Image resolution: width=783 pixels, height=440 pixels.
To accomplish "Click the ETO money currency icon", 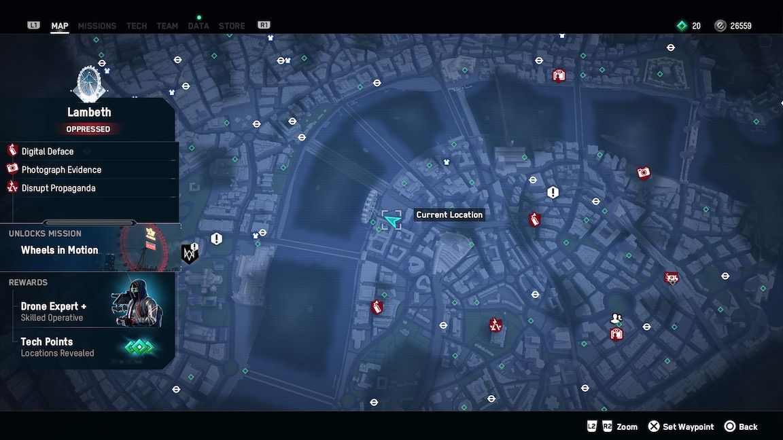I will pos(720,26).
